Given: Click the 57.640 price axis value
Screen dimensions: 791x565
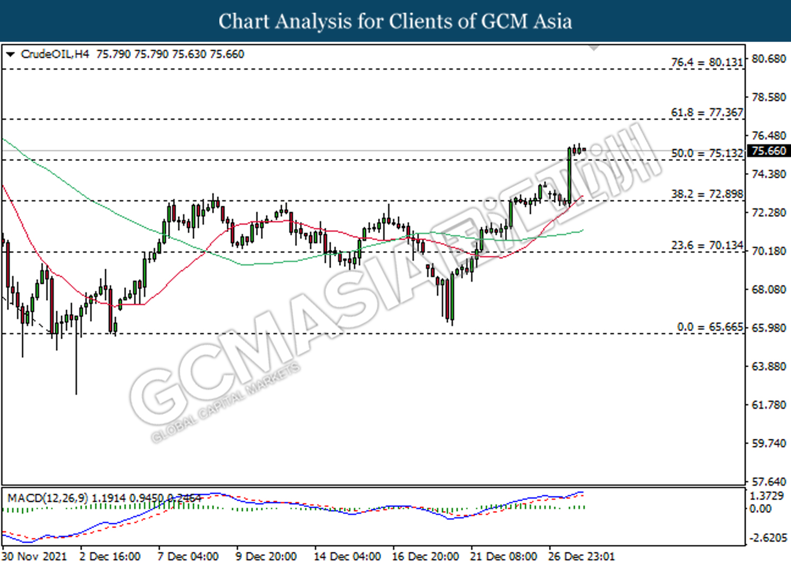Looking at the screenshot, I should pos(769,482).
